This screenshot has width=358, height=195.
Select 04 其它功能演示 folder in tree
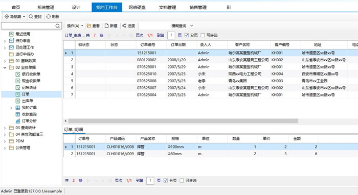tap(29, 134)
